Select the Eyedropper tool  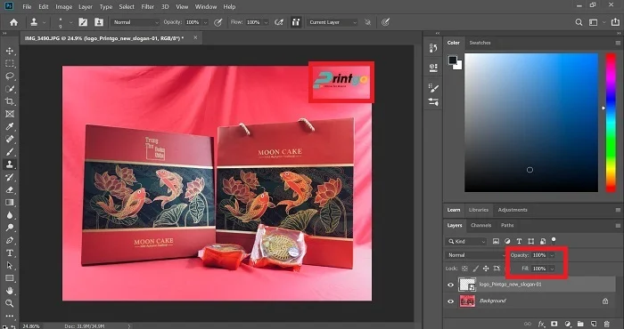[x=10, y=126]
